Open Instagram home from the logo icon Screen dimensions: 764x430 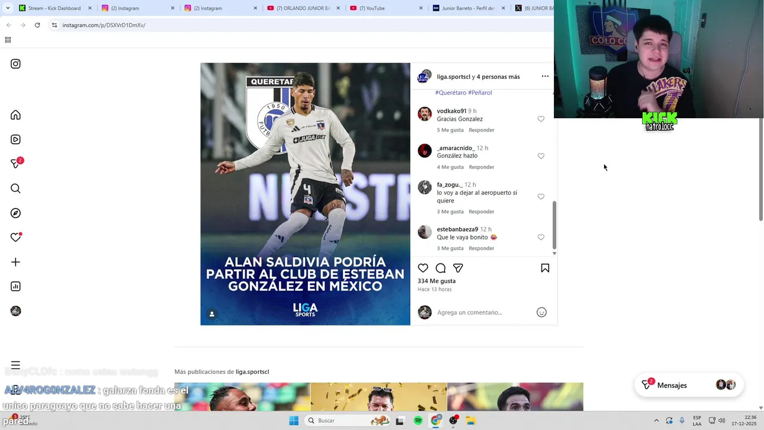16,64
